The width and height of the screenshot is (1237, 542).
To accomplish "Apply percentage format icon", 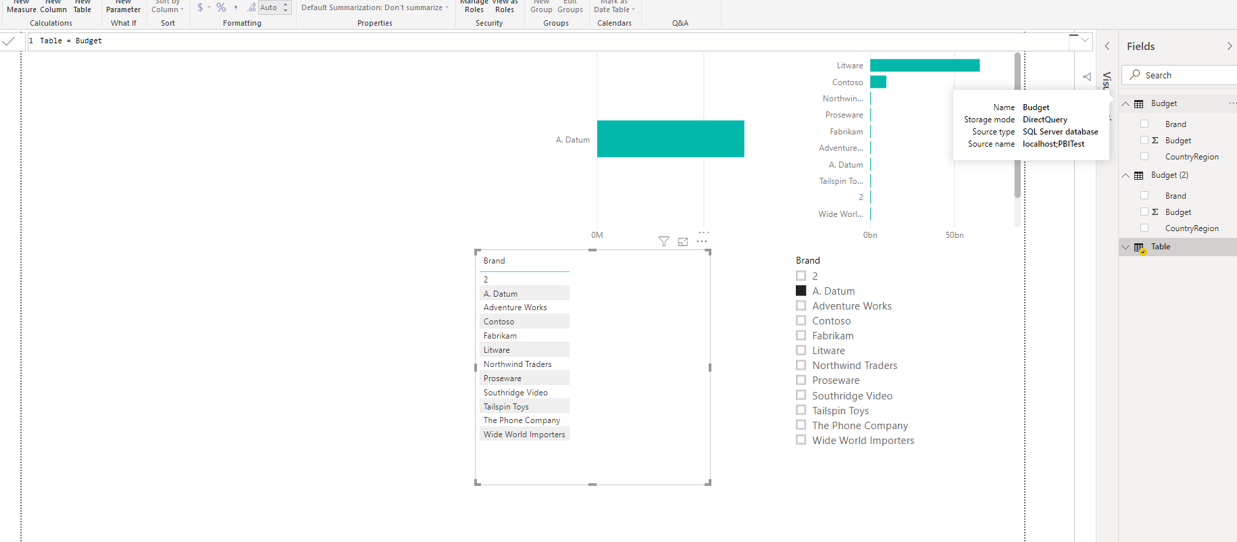I will 221,7.
